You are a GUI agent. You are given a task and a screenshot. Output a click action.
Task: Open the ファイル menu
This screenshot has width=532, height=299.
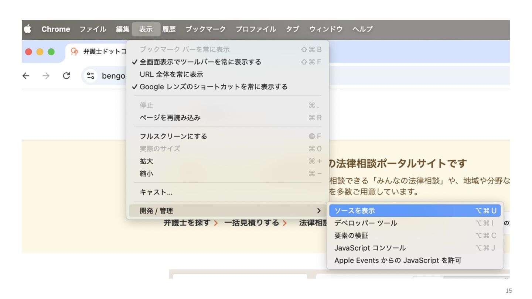point(93,29)
